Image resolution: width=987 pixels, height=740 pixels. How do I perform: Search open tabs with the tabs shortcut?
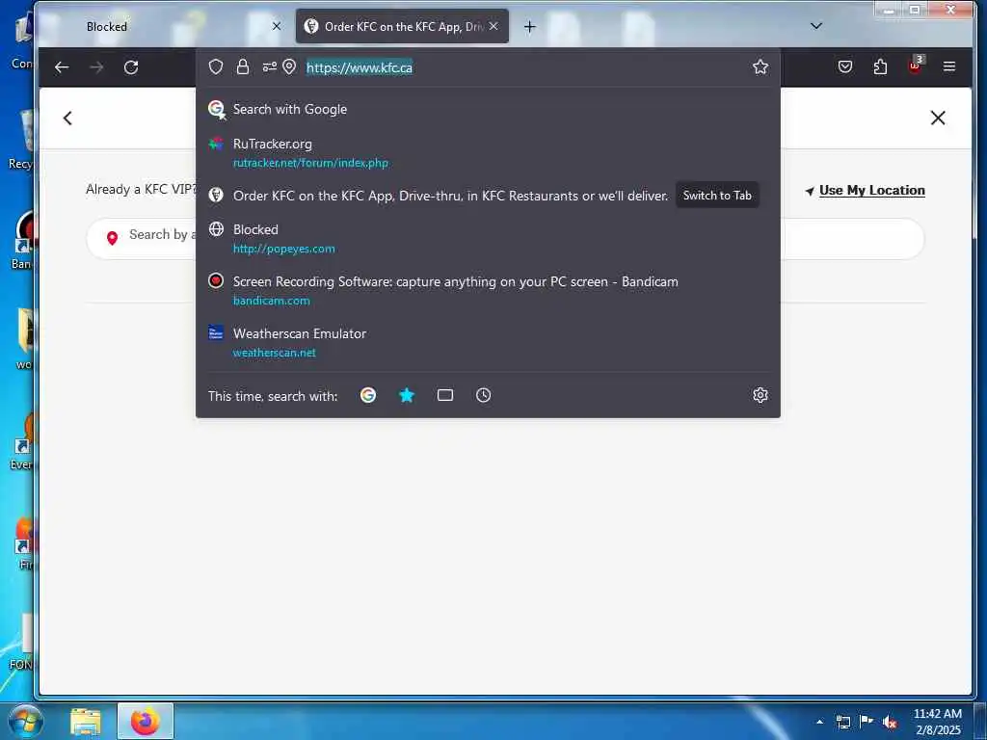click(445, 395)
